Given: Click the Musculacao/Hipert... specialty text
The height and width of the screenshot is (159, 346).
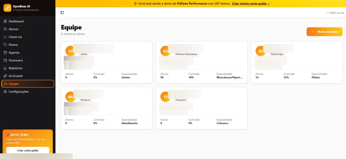Looking at the screenshot, I should (x=229, y=77).
